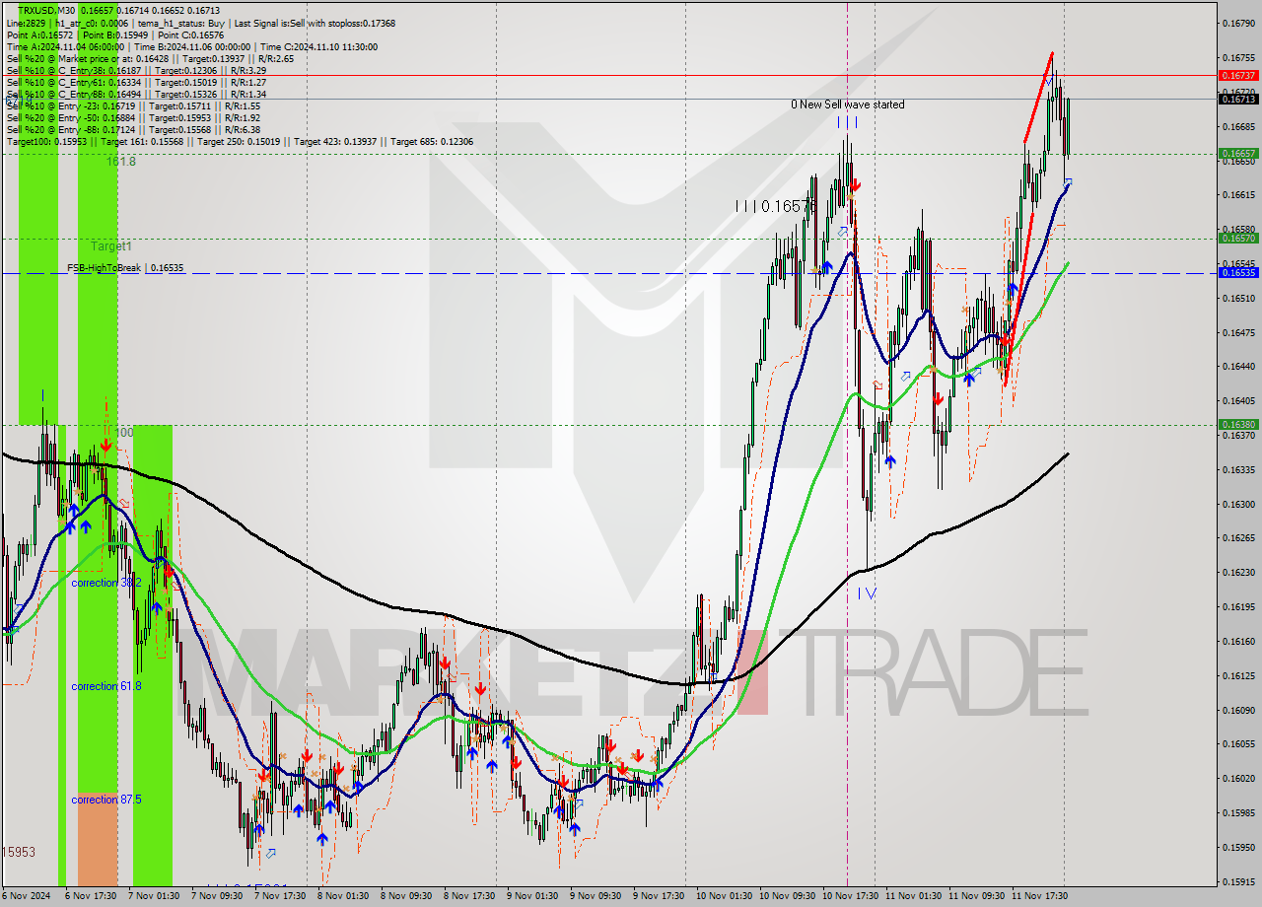This screenshot has height=907, width=1262.
Task: Click the 'I V' wave label
Action: [x=866, y=593]
